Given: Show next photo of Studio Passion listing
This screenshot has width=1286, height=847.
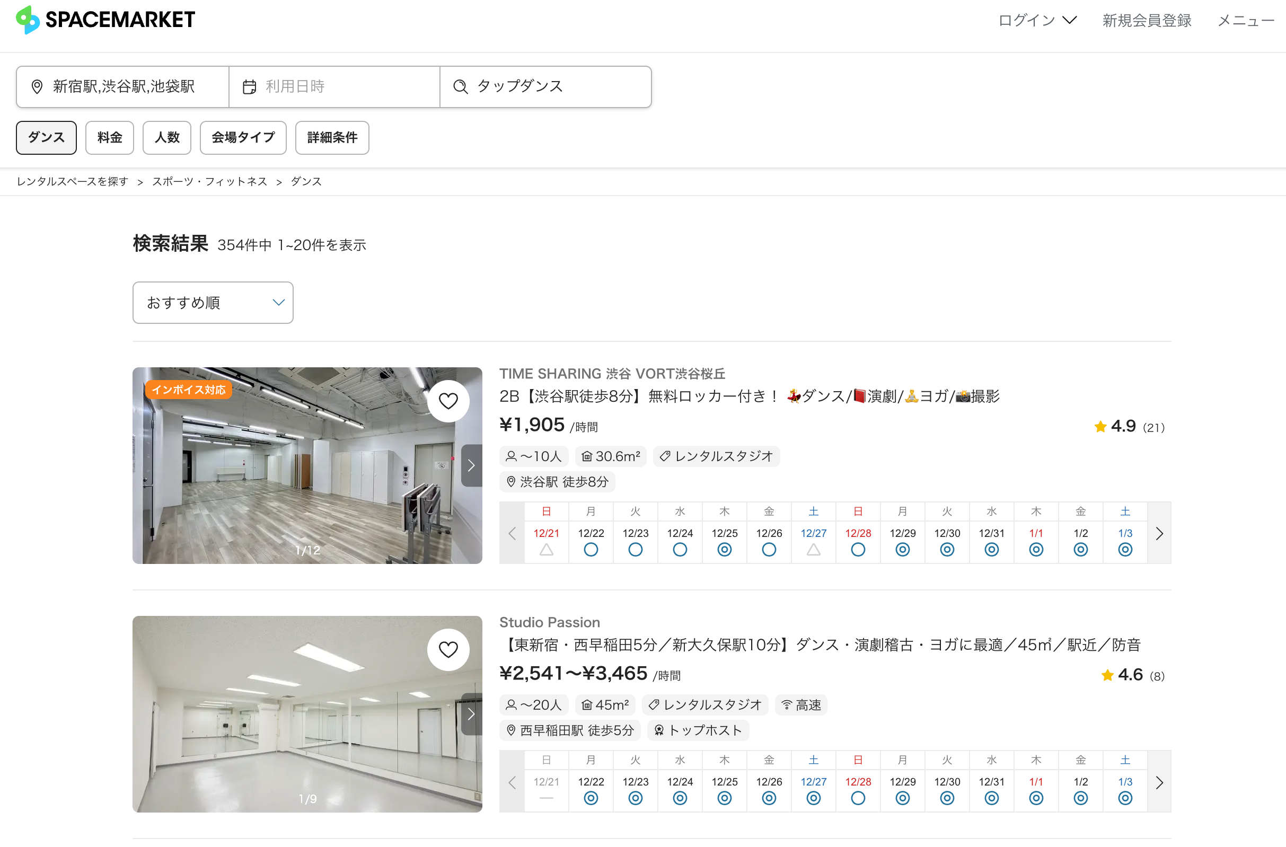Looking at the screenshot, I should [471, 714].
